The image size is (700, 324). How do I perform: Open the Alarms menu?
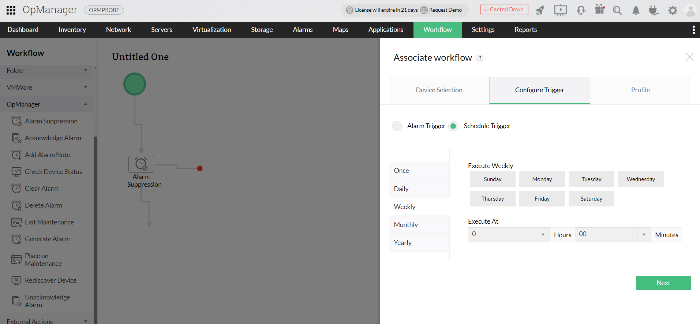pos(303,30)
